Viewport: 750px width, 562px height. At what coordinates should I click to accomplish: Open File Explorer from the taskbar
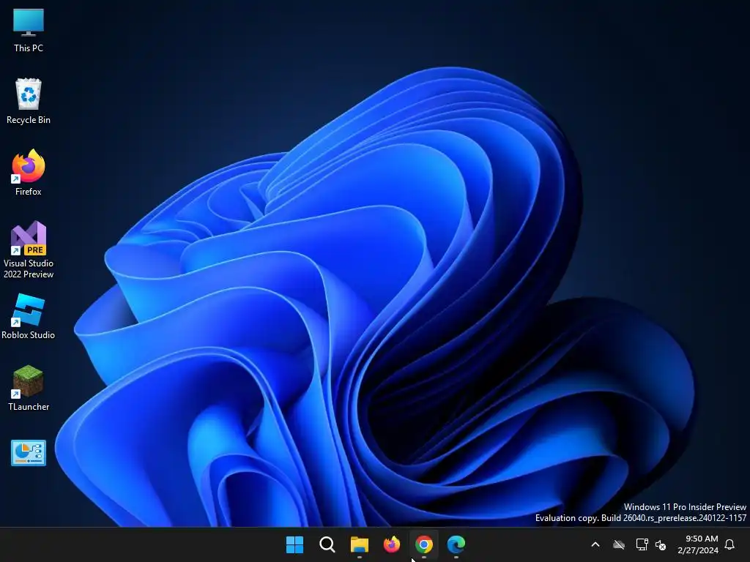tap(359, 544)
